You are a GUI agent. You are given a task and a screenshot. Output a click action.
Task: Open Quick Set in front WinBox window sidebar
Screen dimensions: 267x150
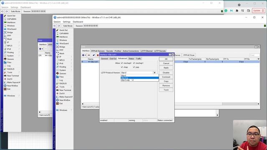(63, 30)
